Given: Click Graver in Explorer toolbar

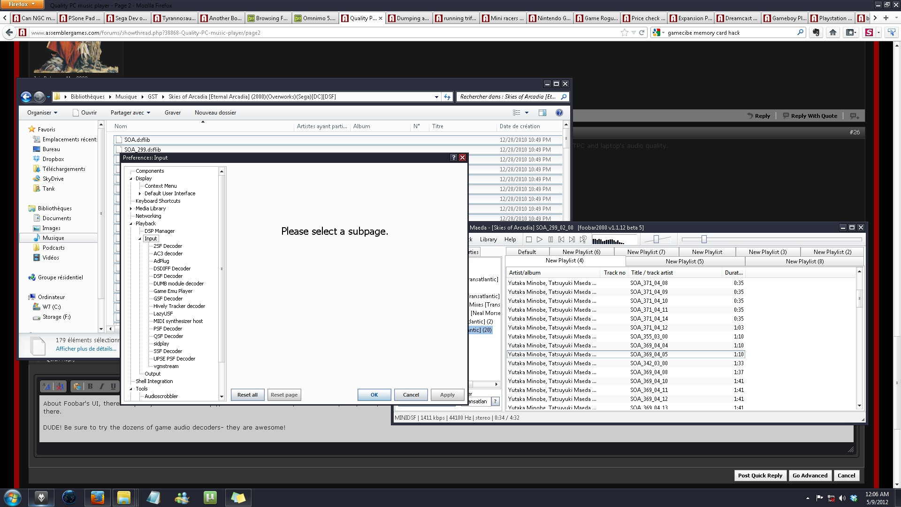Looking at the screenshot, I should tap(173, 113).
